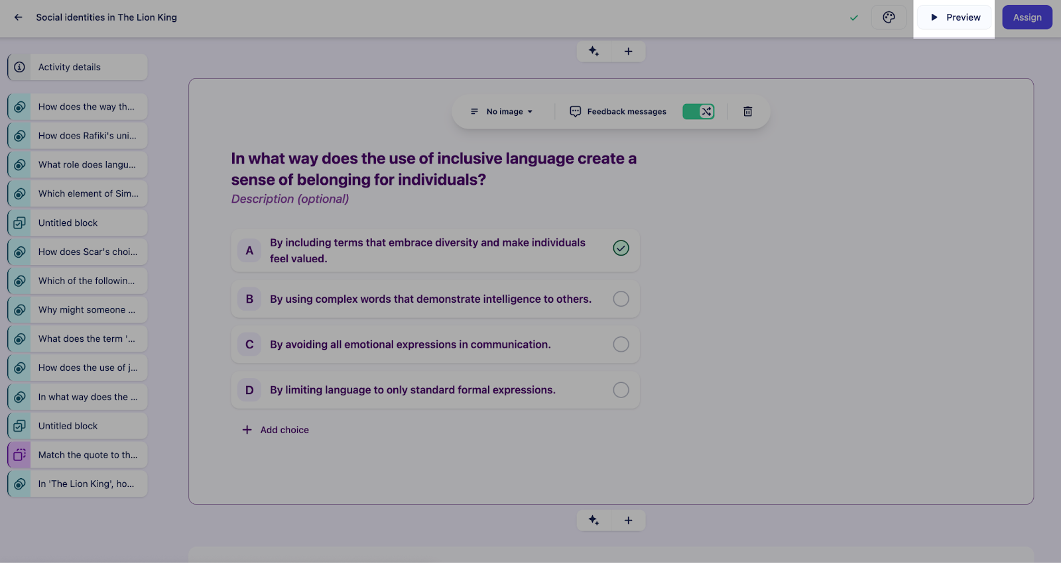Open the No image dropdown
1061x563 pixels.
502,111
